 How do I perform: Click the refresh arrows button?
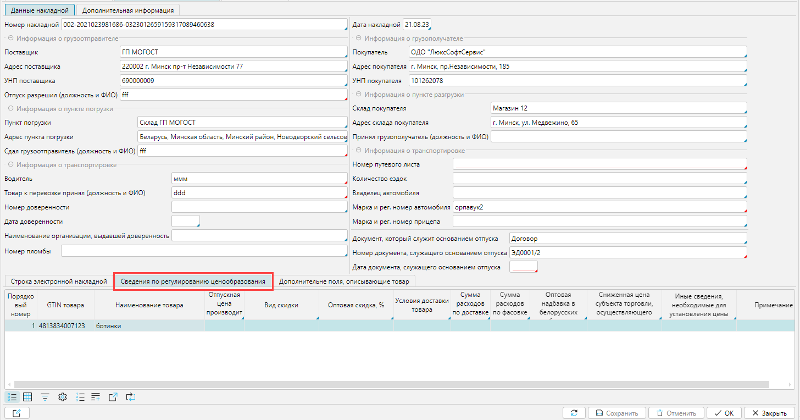pos(574,413)
